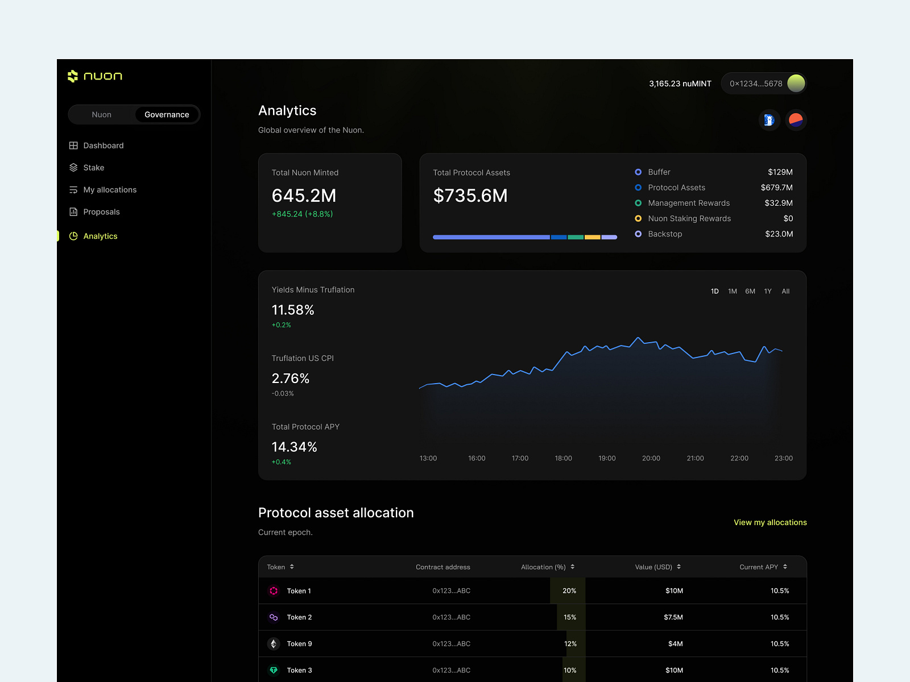This screenshot has width=910, height=682.
Task: Click the Ethereum icon beside Token 9
Action: (274, 643)
